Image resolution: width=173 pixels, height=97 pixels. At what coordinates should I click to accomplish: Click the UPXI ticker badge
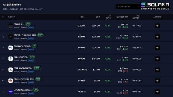tap(28, 24)
